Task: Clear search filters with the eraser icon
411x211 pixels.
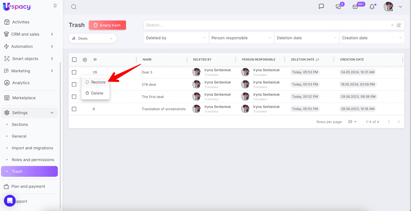Action: pos(399,25)
